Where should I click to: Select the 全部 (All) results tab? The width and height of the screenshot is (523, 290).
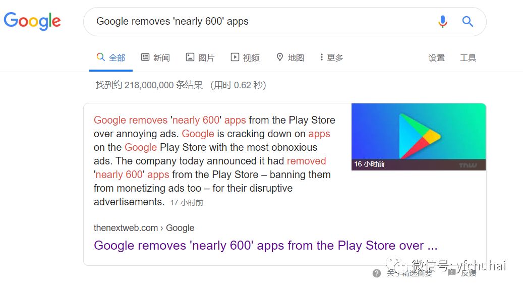(x=111, y=57)
